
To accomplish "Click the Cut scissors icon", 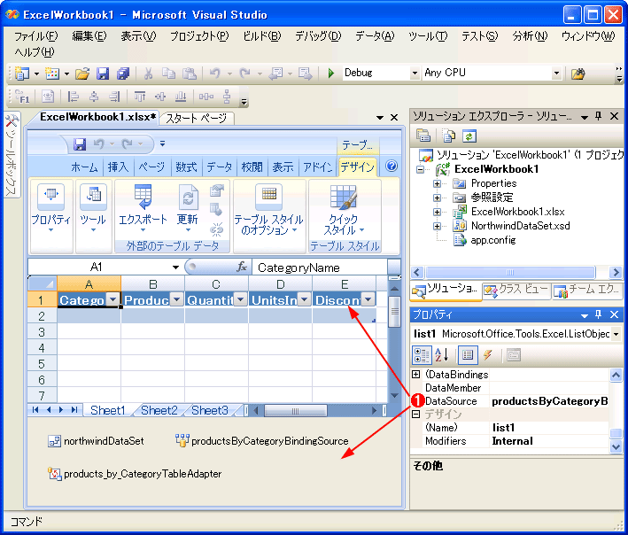I will tap(148, 74).
